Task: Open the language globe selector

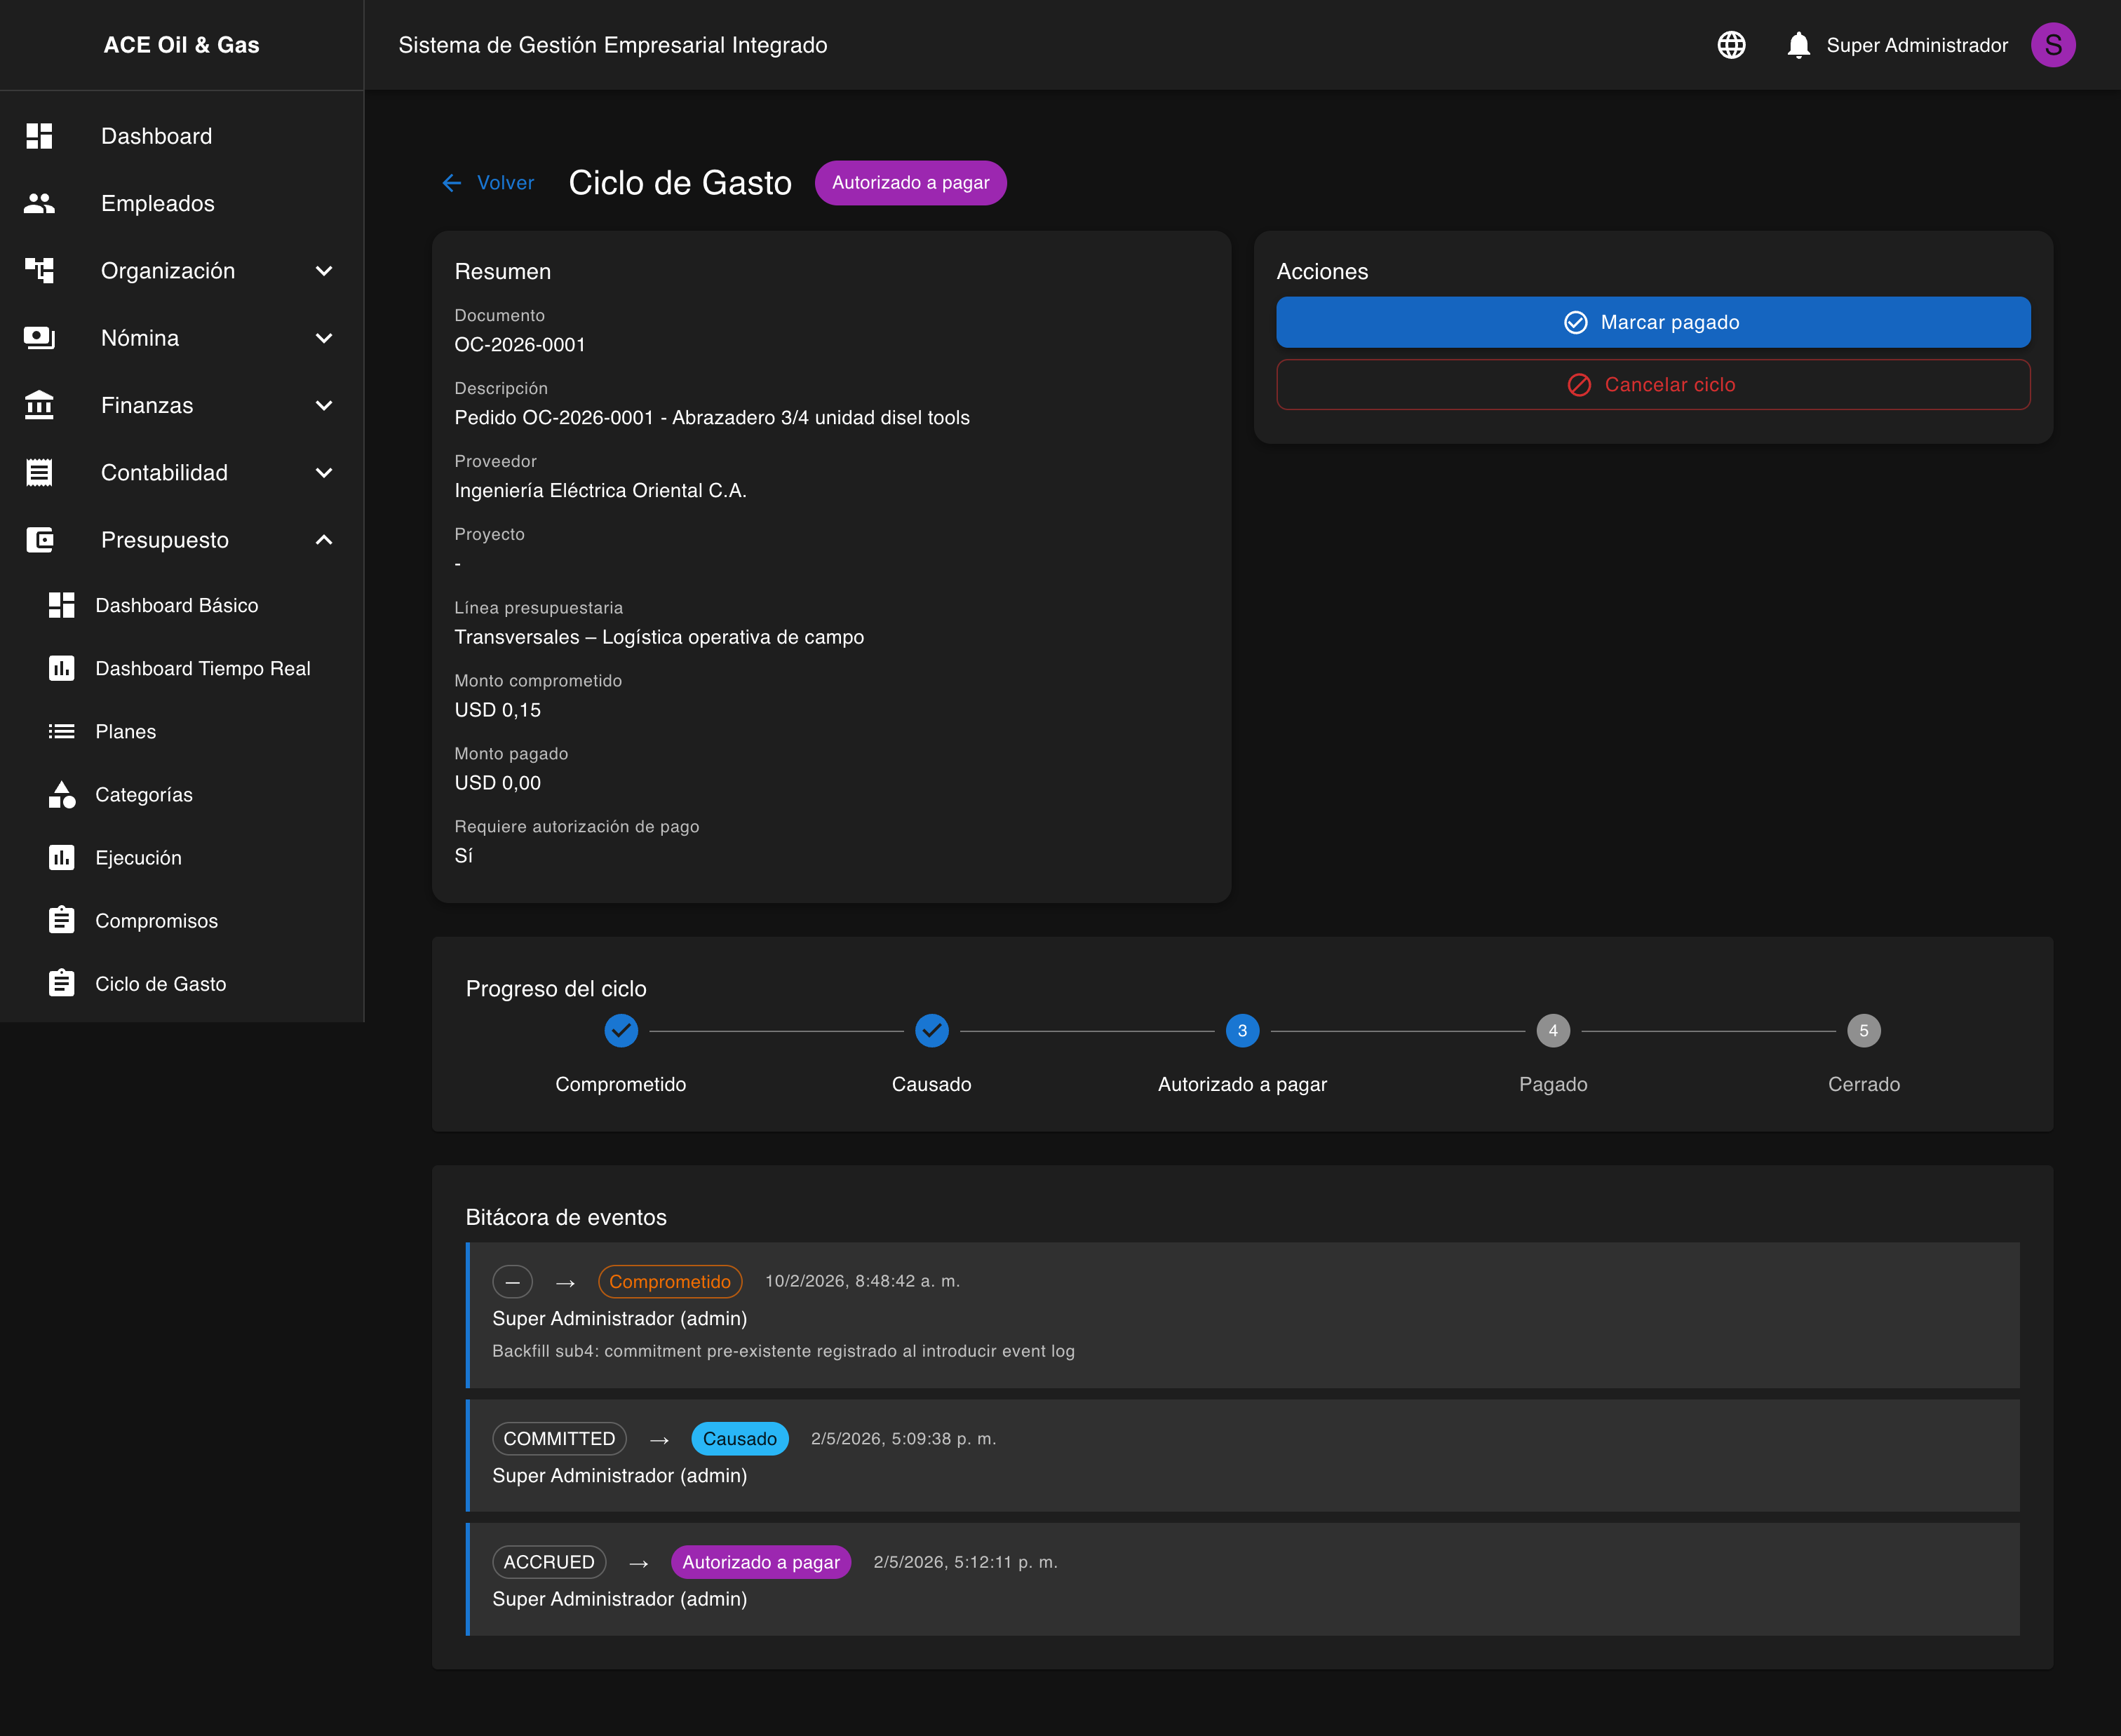Action: pyautogui.click(x=1732, y=45)
